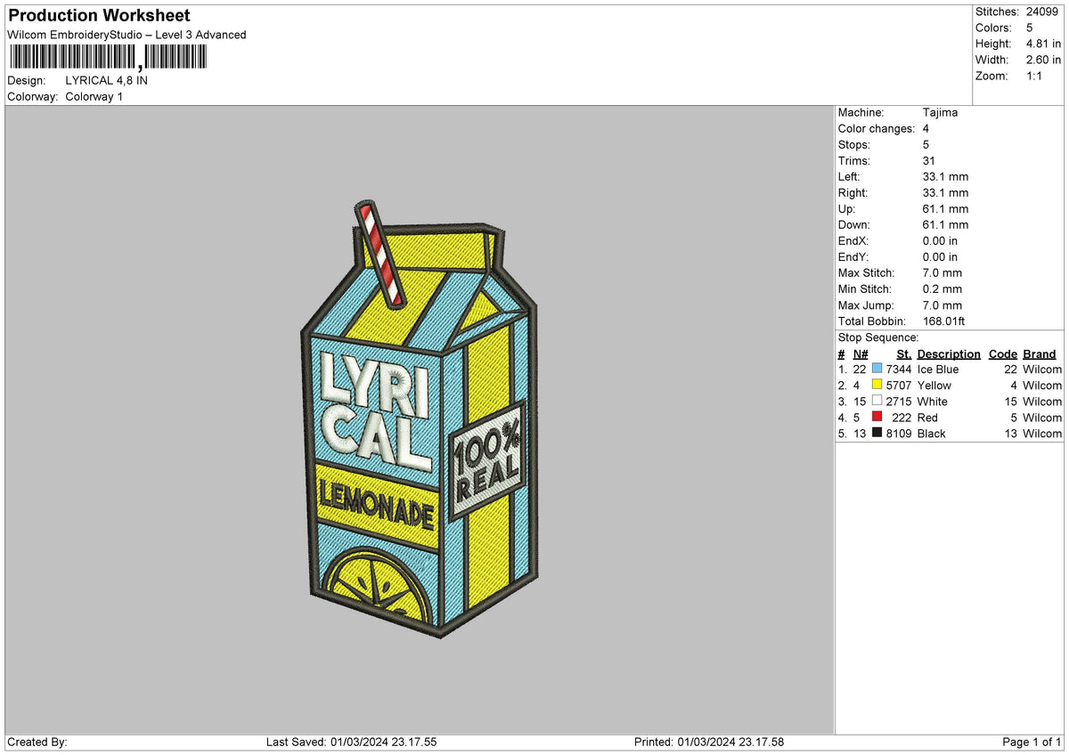Click the Max Stitch value 7.0 mm
Screen dimensions: 1069x755
943,272
